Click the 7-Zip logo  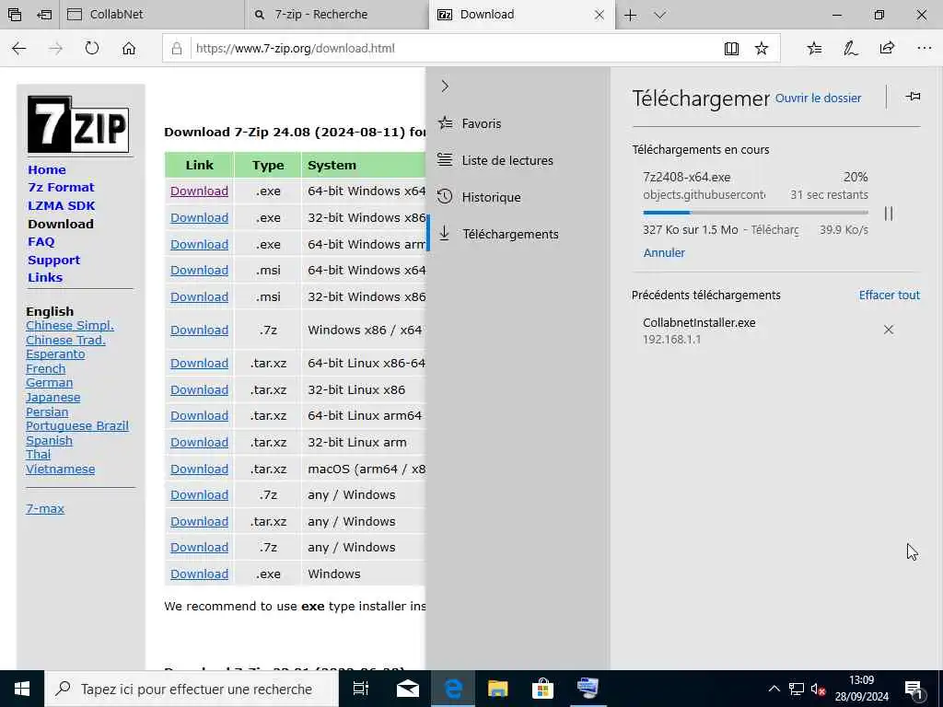(78, 124)
